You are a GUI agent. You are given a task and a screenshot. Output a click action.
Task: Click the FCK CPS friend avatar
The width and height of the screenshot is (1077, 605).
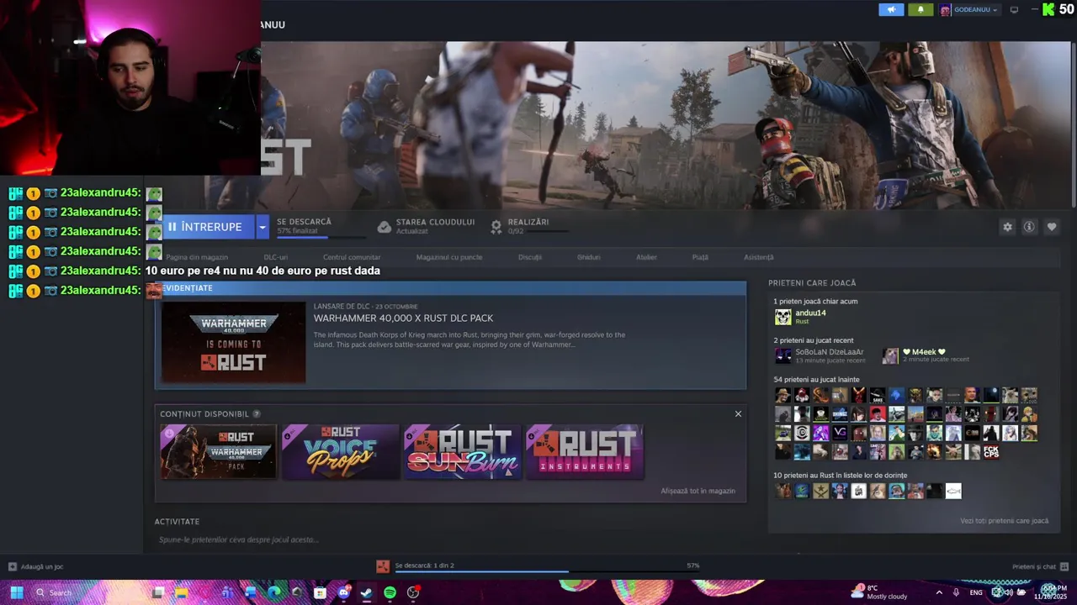[x=991, y=452]
